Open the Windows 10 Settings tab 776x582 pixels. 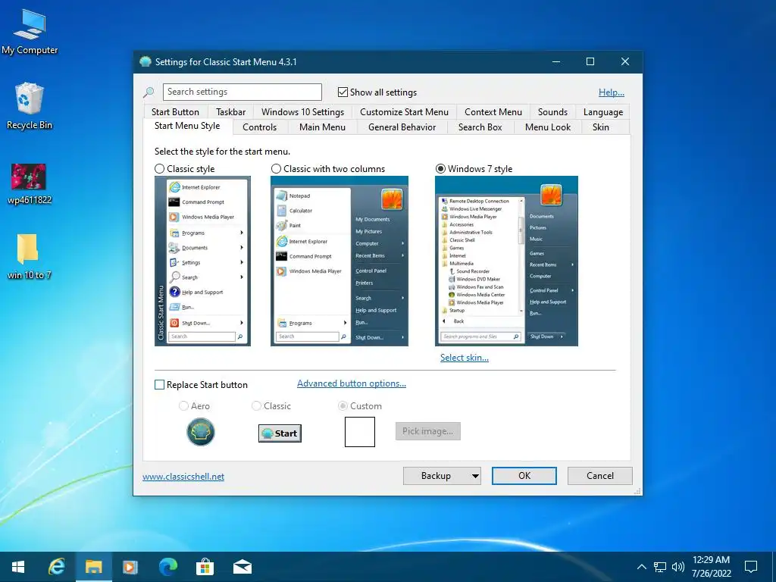pyautogui.click(x=302, y=112)
